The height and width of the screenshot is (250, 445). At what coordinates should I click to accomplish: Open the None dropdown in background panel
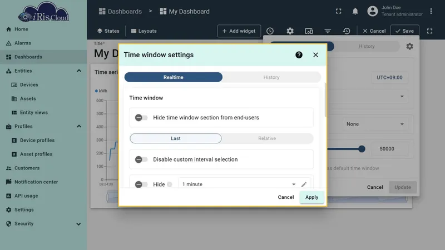[374, 124]
